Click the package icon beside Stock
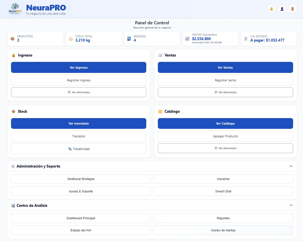 click(13, 111)
